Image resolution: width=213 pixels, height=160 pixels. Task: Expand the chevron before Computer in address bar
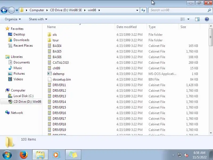tap(27, 10)
